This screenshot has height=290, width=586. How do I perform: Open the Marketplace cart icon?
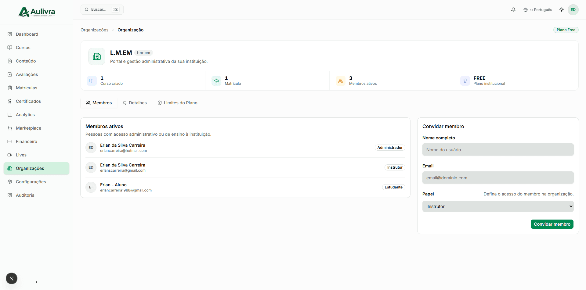10,128
